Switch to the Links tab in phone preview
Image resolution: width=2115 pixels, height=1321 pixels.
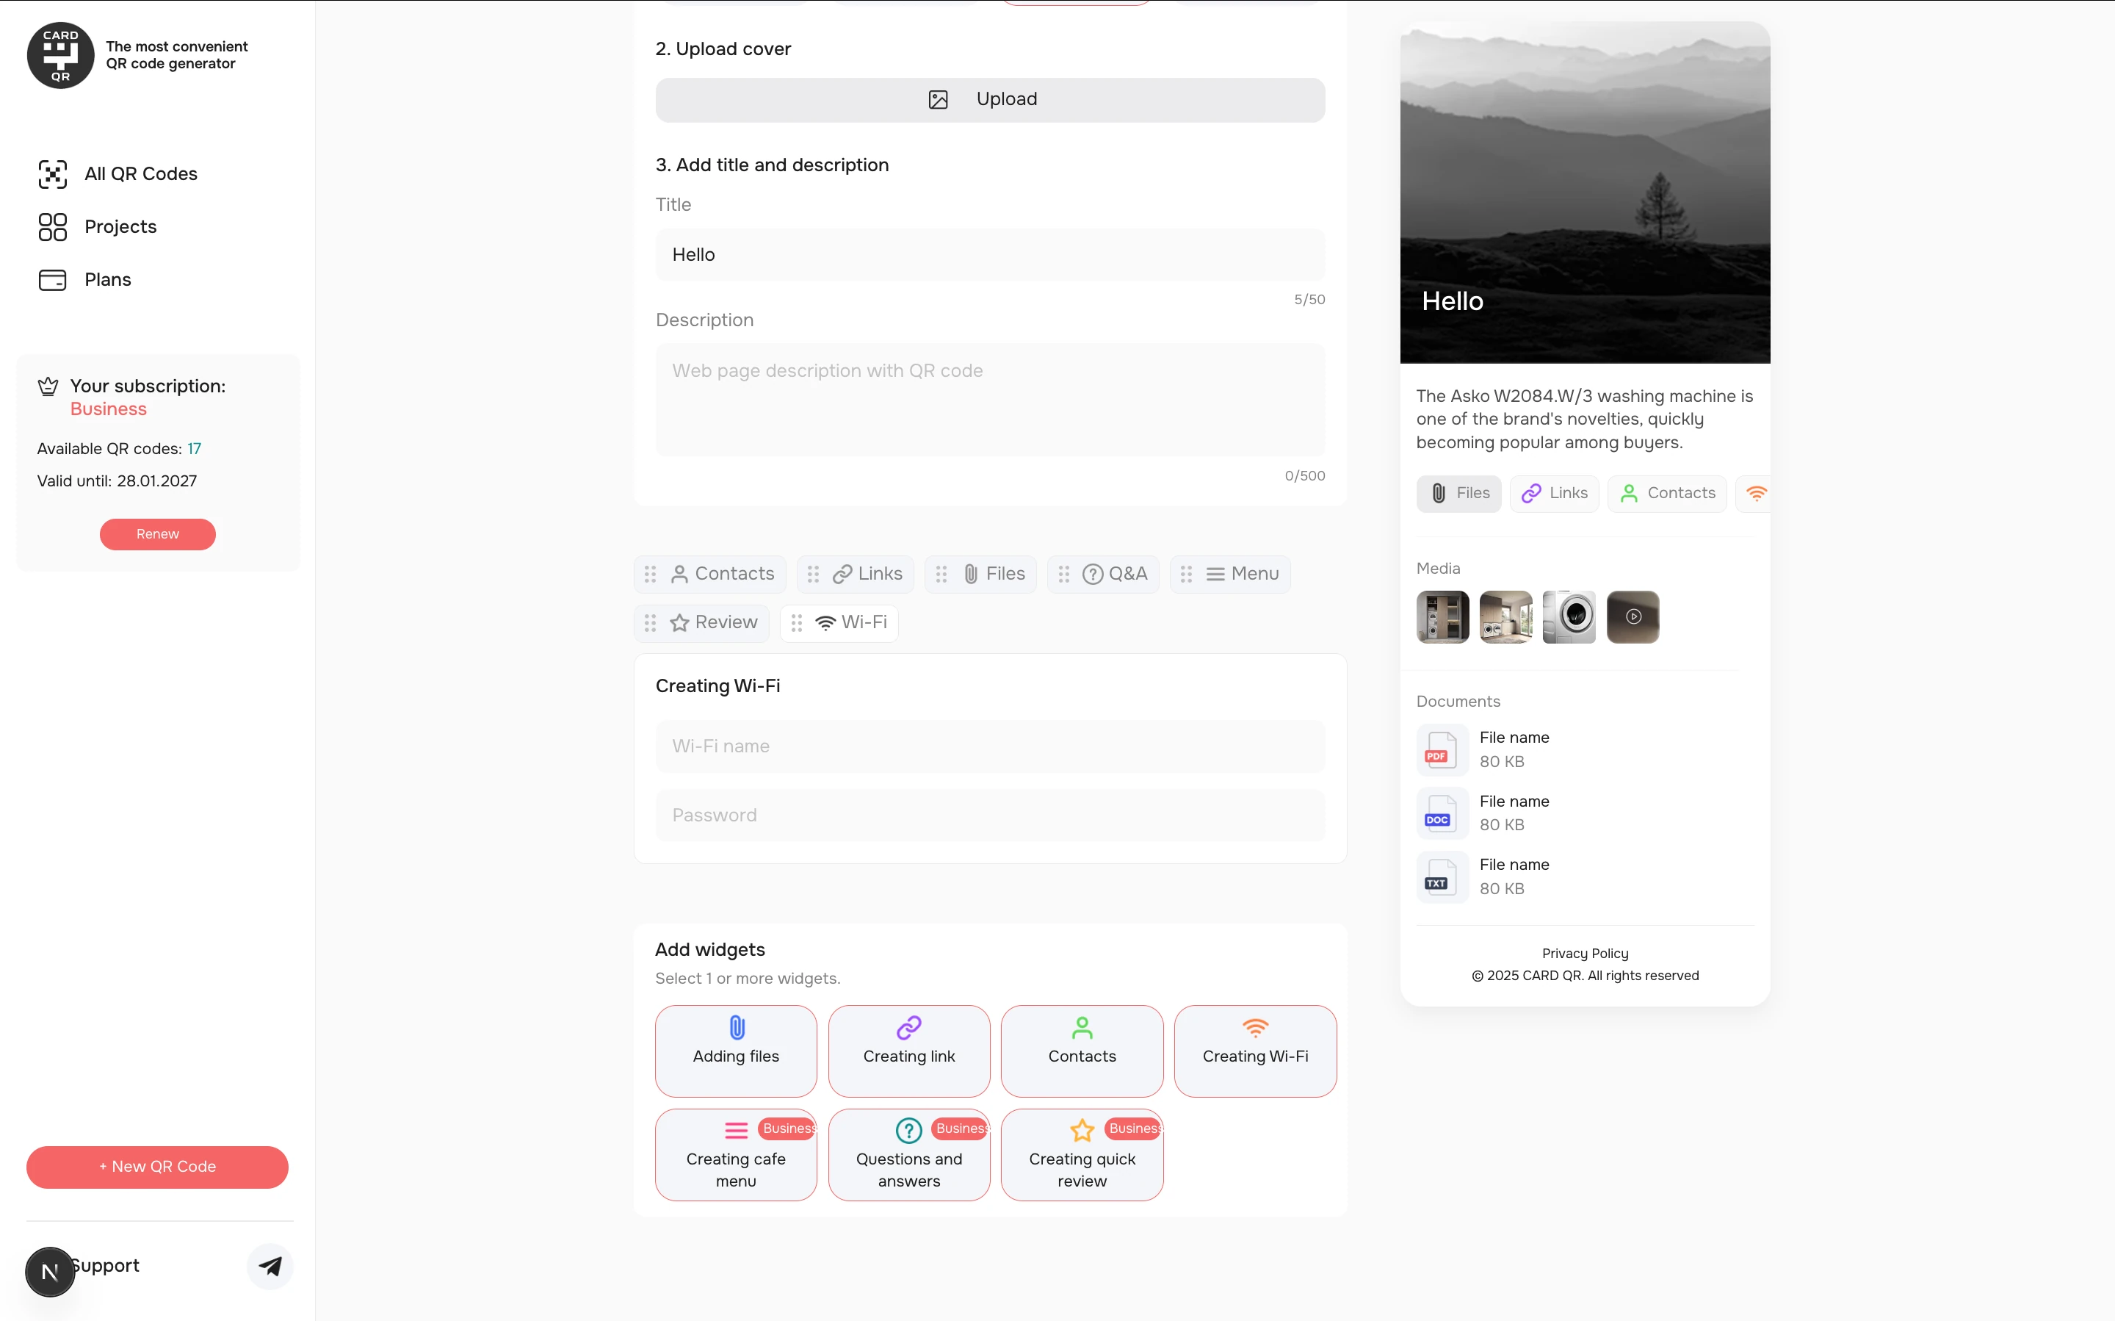pos(1553,493)
